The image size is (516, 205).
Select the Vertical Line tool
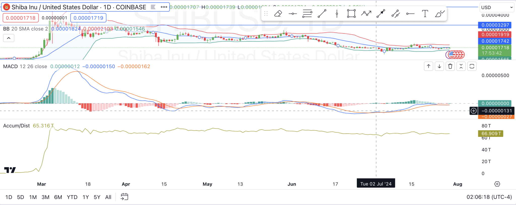click(337, 14)
